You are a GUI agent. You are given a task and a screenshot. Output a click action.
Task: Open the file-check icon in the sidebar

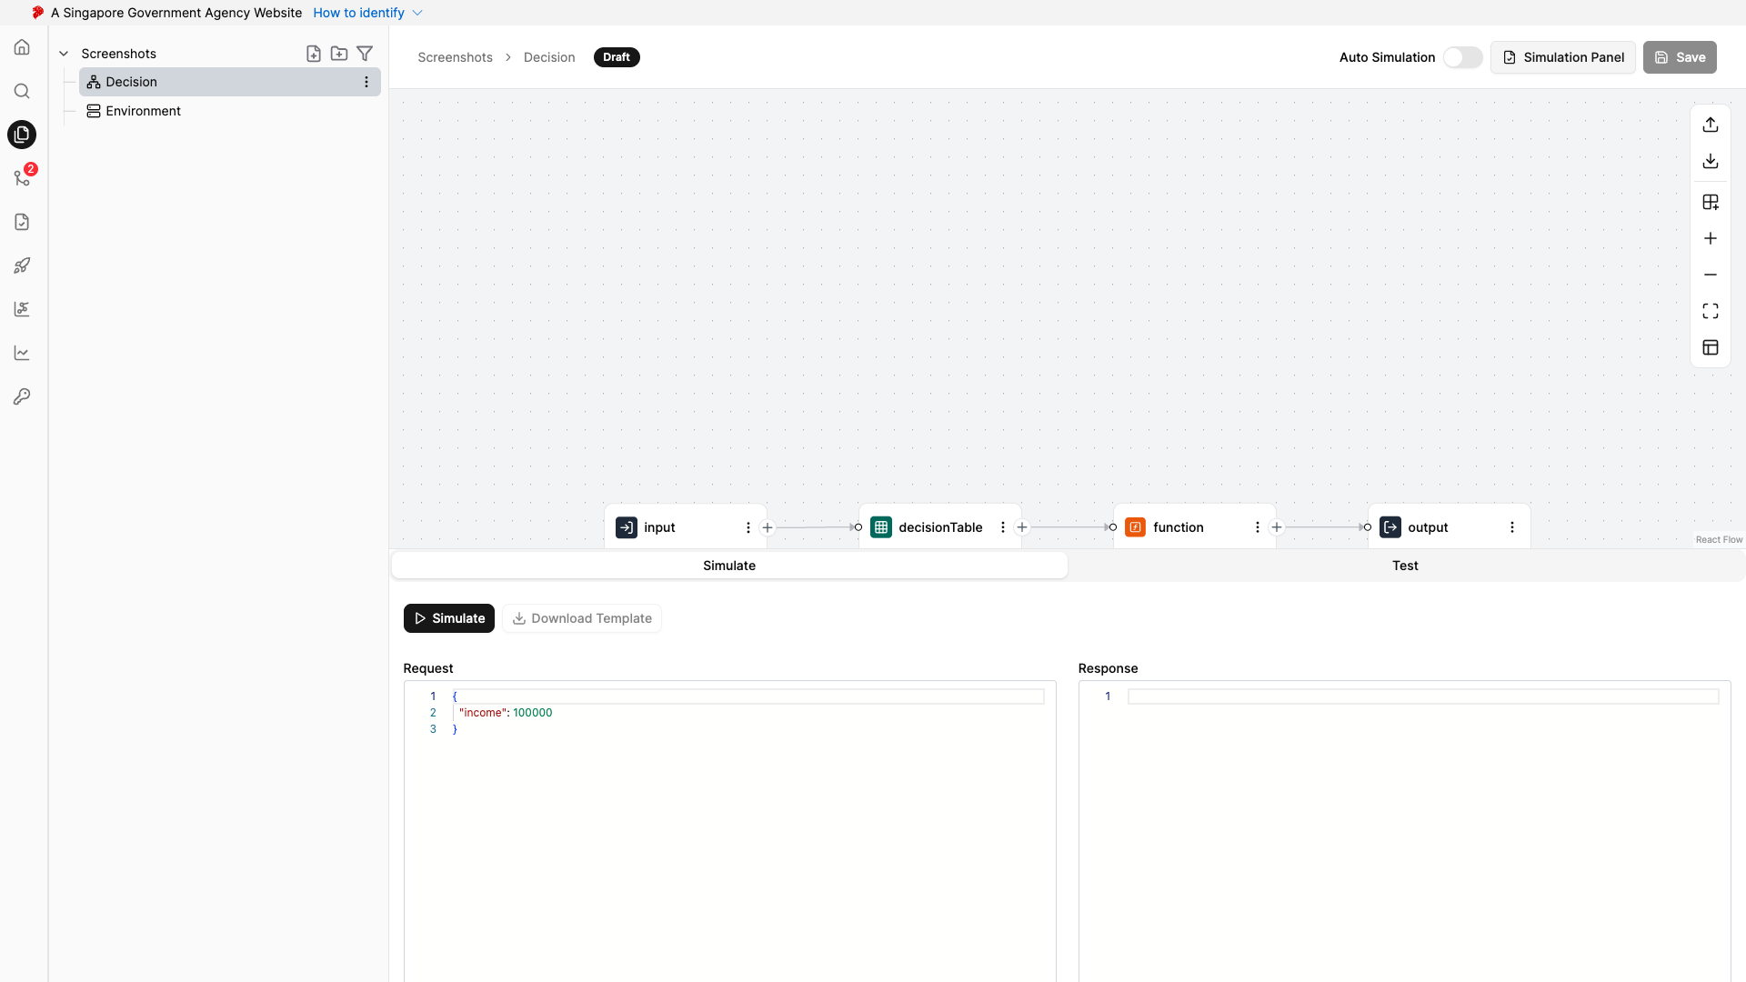pyautogui.click(x=22, y=222)
